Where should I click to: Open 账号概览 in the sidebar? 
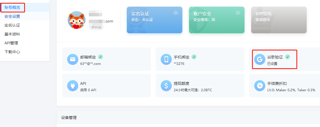pos(12,8)
